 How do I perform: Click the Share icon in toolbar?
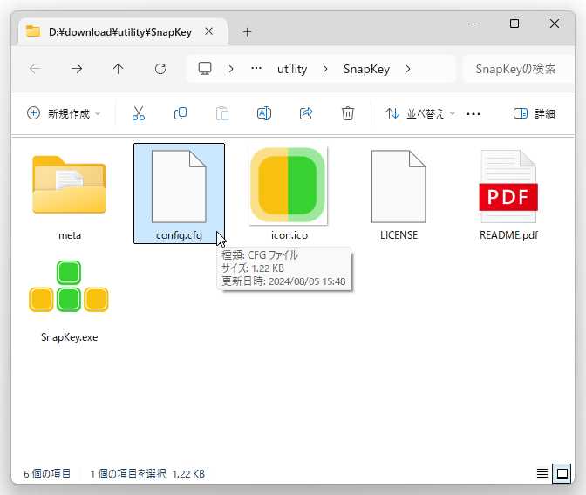[306, 113]
